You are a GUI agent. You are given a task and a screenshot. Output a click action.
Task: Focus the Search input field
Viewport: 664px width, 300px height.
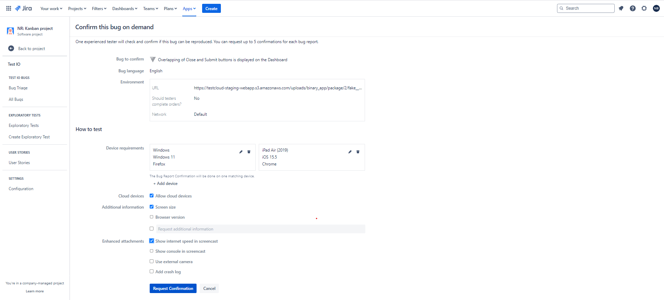[x=586, y=8]
